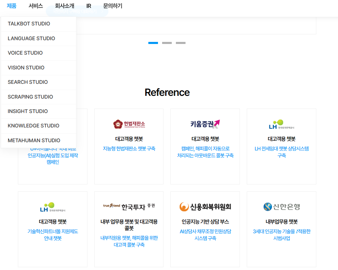The width and height of the screenshot is (338, 270).
Task: Choose VISION STUDIO in product list
Action: pos(39,68)
